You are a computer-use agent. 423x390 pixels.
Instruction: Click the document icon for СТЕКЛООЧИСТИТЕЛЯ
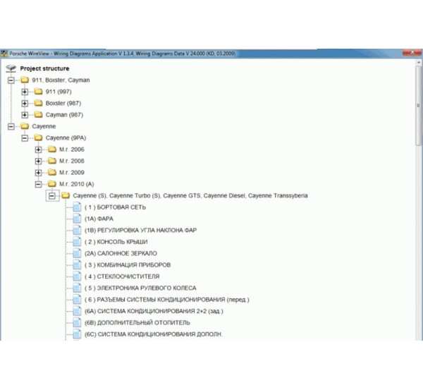click(x=76, y=276)
